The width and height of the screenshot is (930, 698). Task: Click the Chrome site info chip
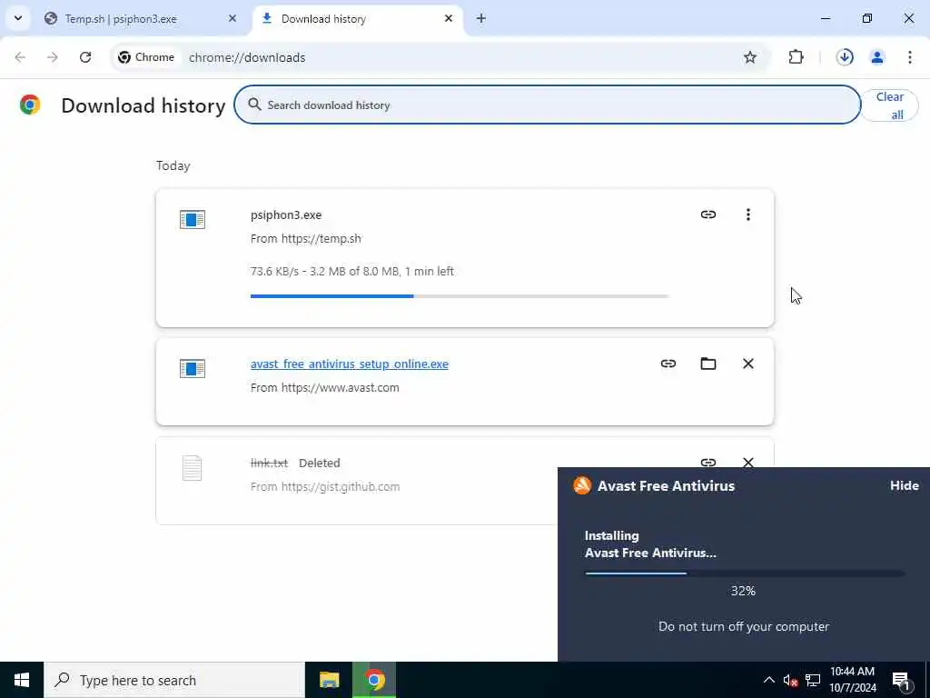[x=146, y=57]
